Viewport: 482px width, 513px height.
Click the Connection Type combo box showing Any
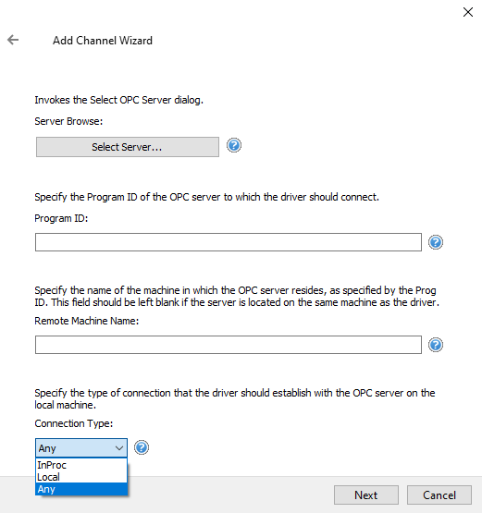81,448
